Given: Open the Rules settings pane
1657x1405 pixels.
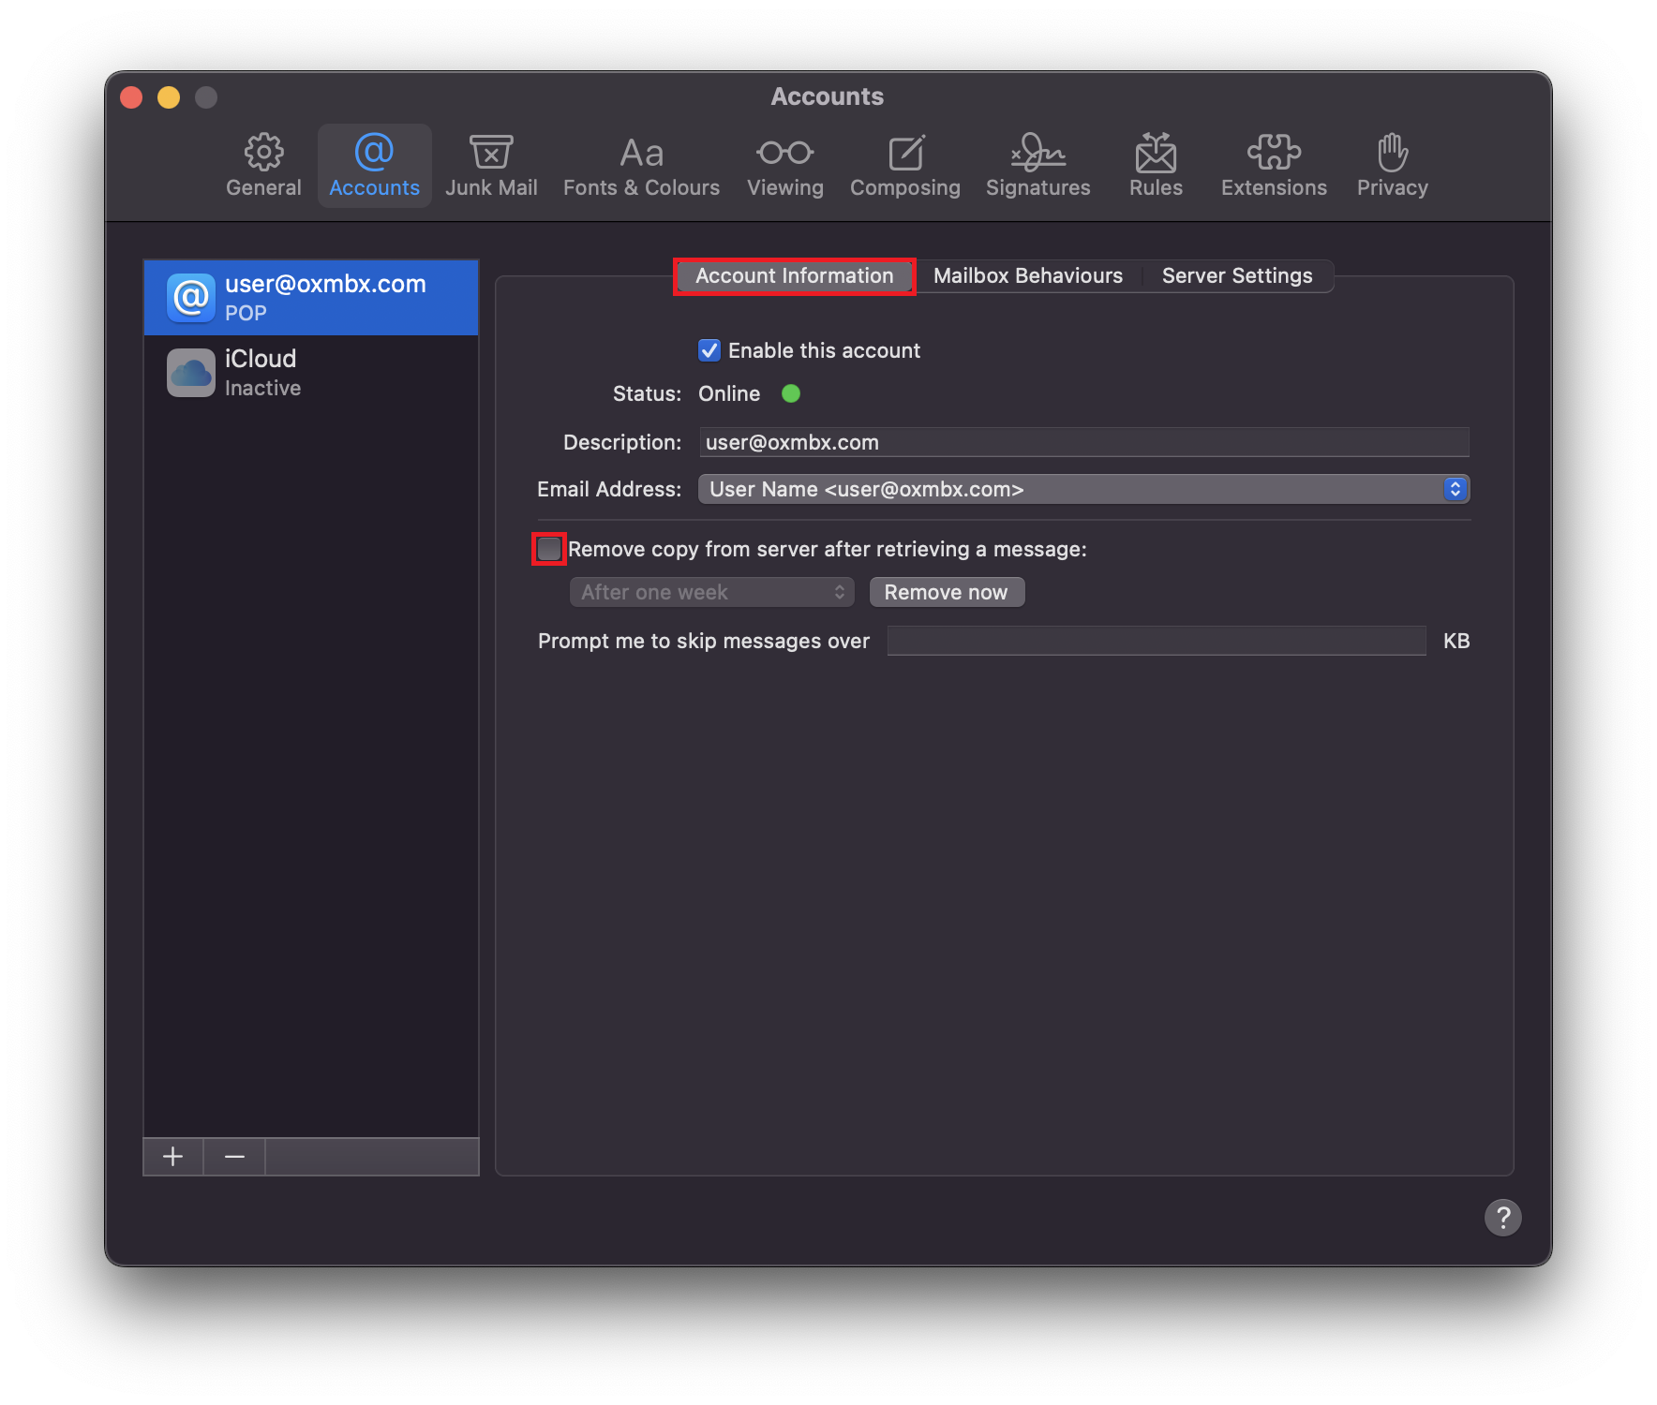Looking at the screenshot, I should [1155, 165].
